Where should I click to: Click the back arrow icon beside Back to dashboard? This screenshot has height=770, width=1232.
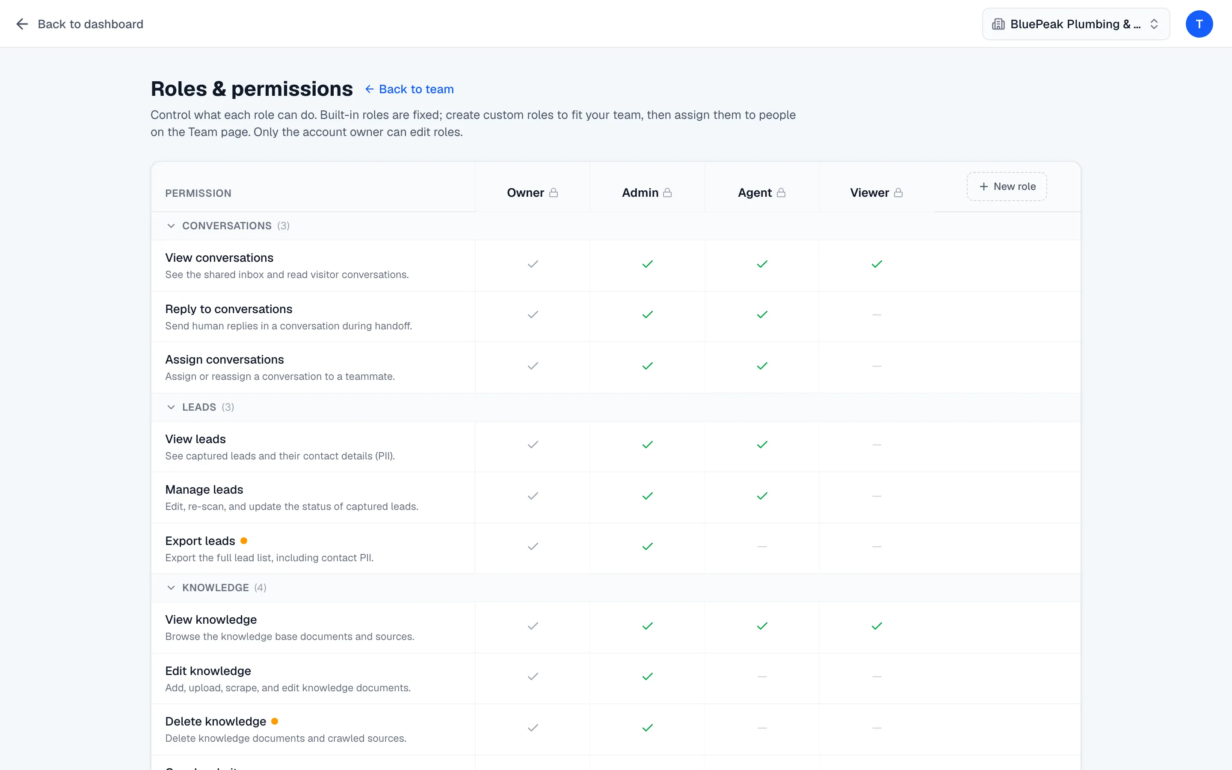pyautogui.click(x=22, y=24)
